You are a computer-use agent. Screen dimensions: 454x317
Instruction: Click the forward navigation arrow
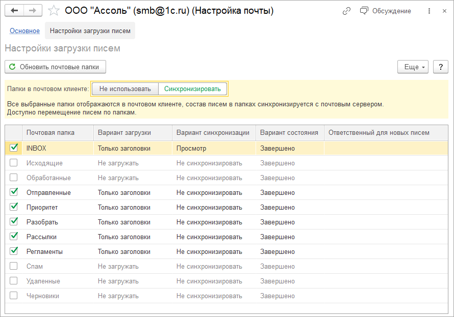click(x=33, y=11)
